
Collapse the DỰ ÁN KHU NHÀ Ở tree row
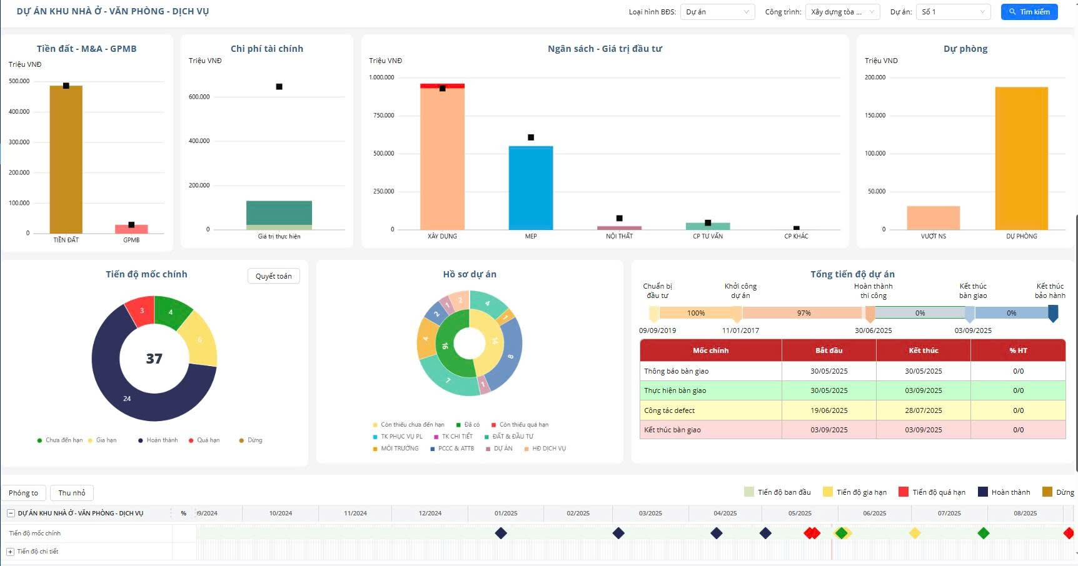(11, 514)
